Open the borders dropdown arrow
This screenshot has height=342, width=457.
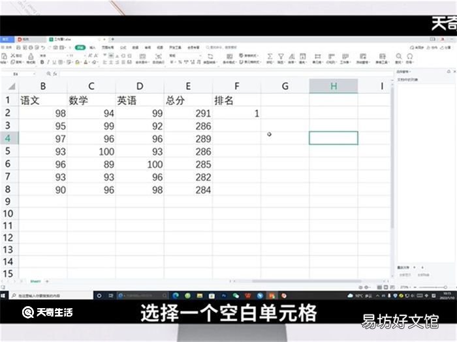pyautogui.click(x=64, y=63)
